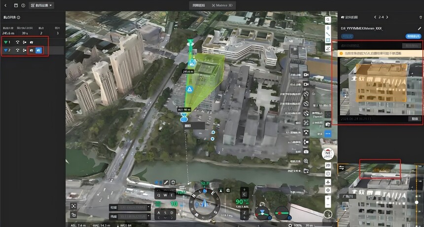
Task: Click the info icon beside waypoint list title
Action: point(19,17)
